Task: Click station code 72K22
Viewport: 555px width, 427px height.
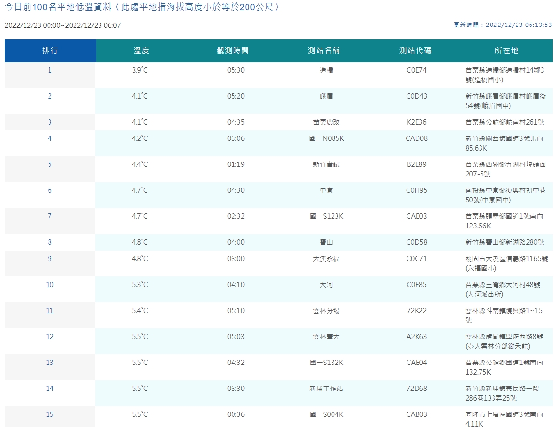Action: click(417, 311)
